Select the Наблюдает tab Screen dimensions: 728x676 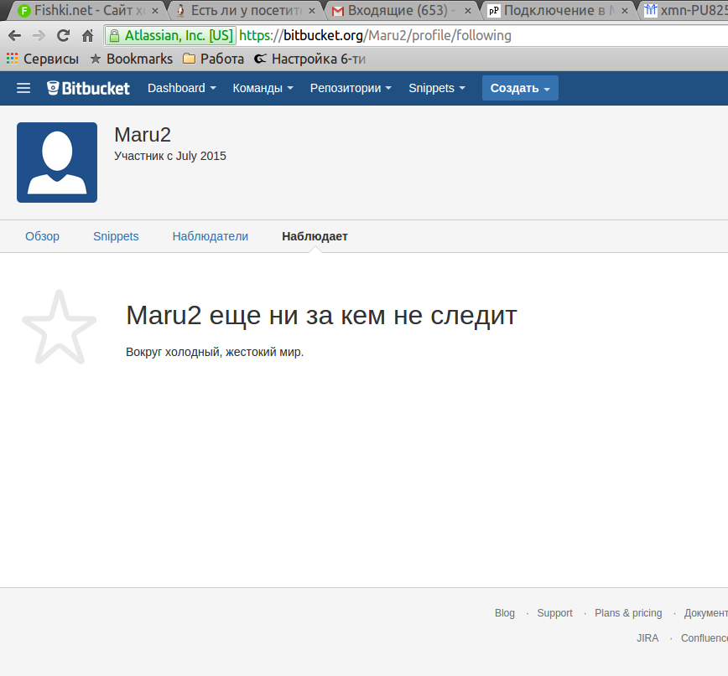(x=315, y=236)
